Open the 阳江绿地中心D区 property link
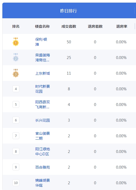The image size is (136, 190). pos(42,151)
